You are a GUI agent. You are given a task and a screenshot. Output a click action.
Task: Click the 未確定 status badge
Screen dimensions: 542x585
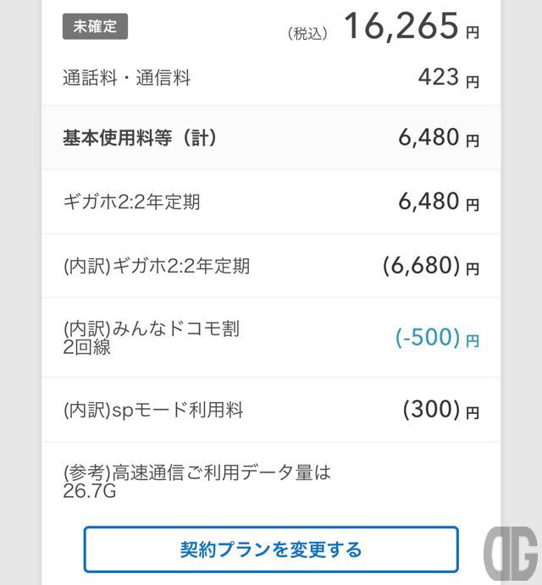pos(95,26)
